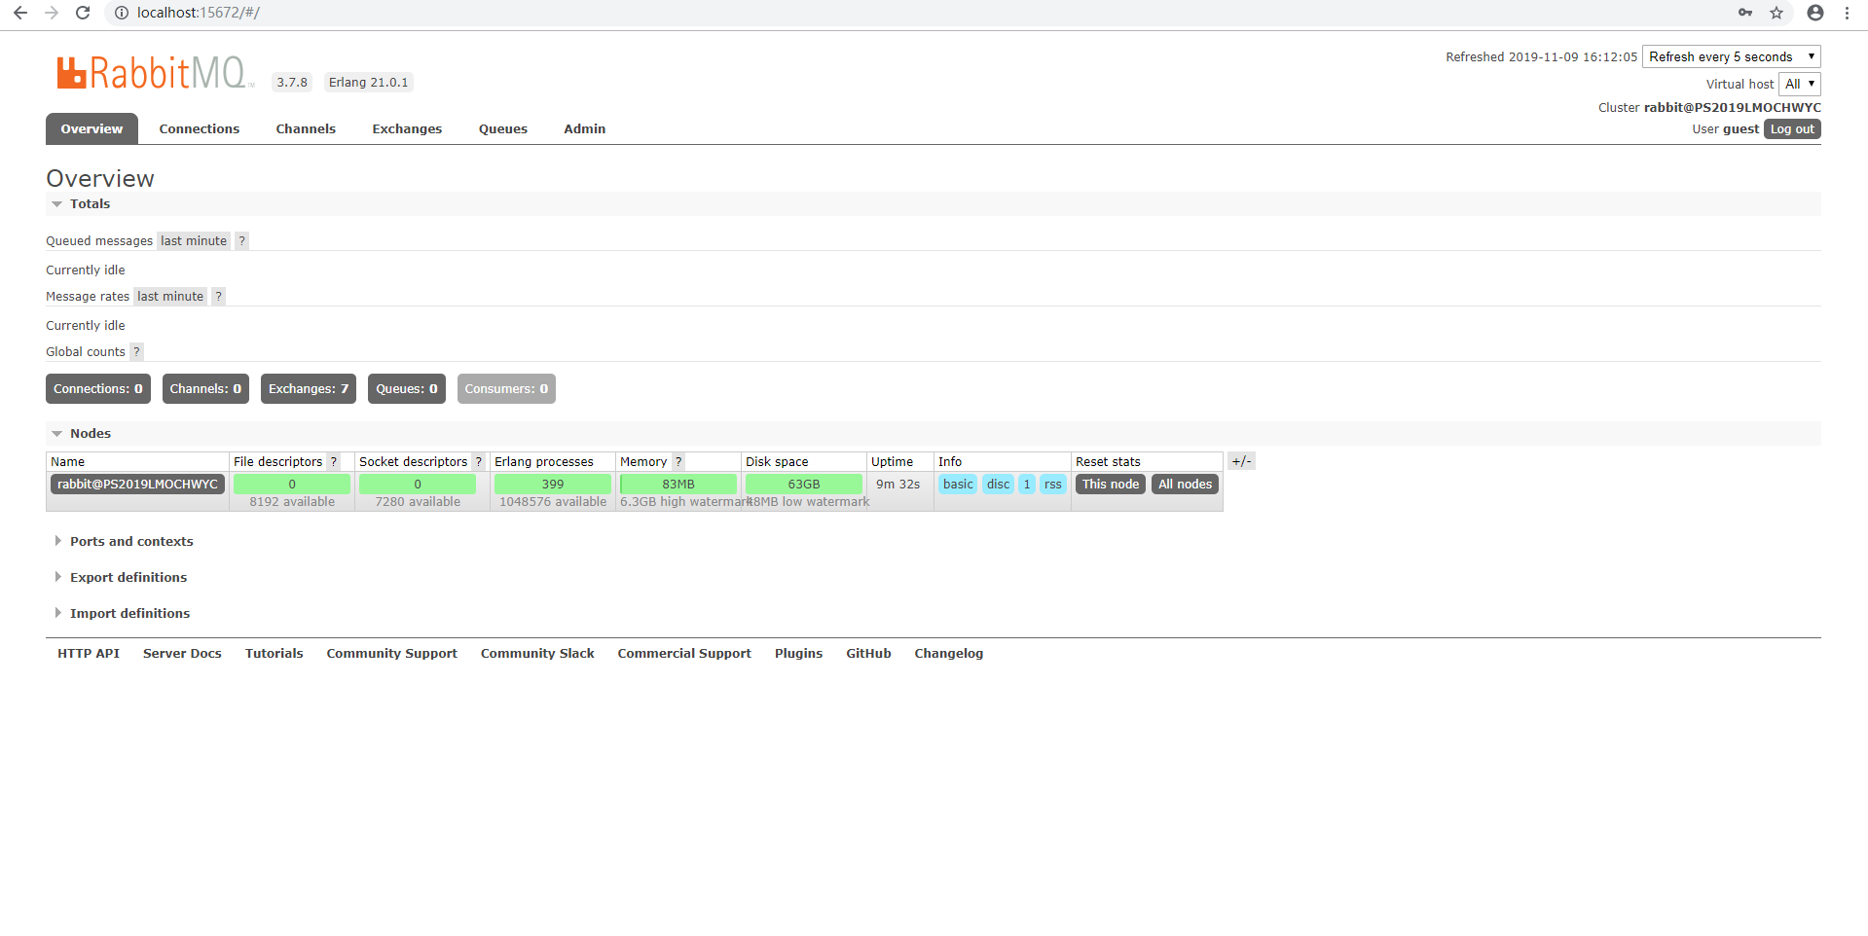Switch to the Channels tab

click(306, 128)
